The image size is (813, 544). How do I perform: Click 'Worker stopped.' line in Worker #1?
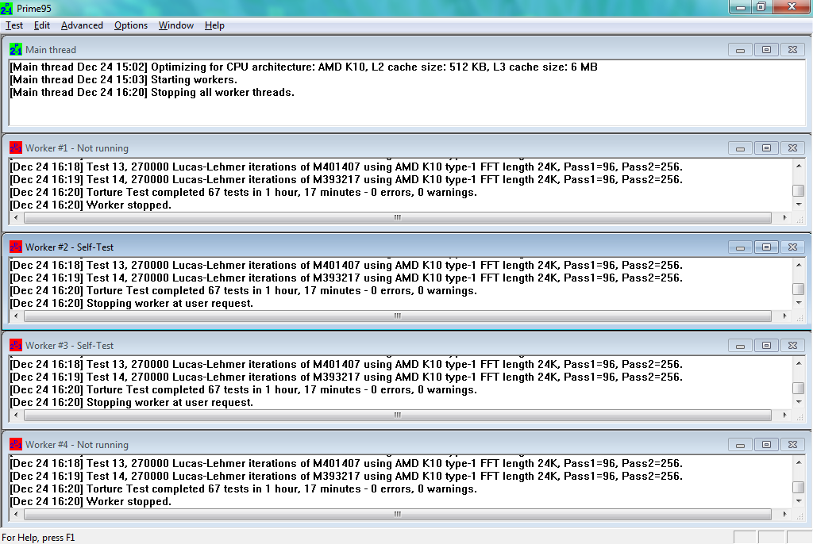[x=91, y=205]
